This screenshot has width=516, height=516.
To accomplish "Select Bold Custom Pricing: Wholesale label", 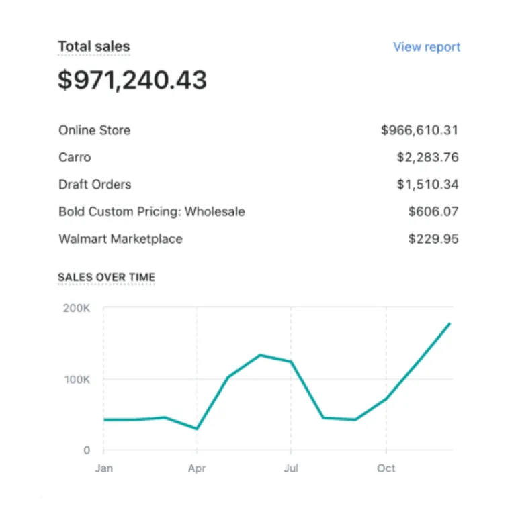I will [152, 212].
